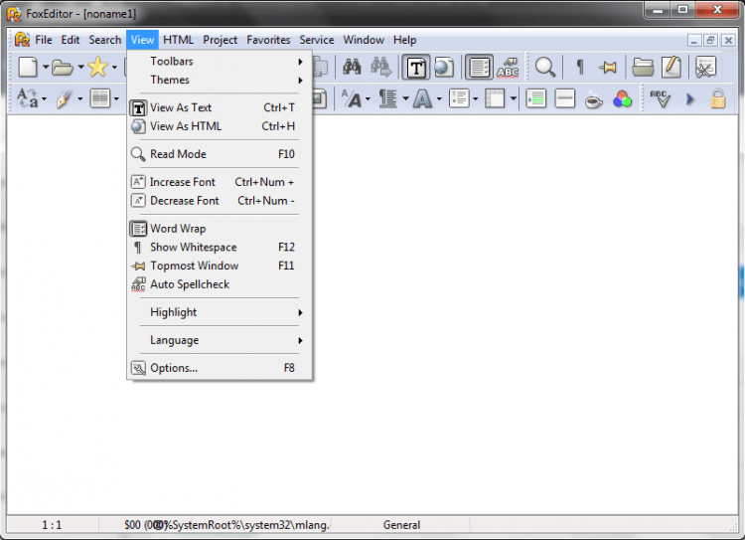Click the large letter A font icon

tap(422, 99)
